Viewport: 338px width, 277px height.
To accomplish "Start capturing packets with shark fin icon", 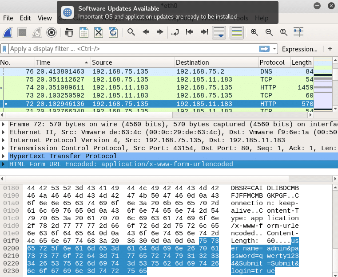I will pyautogui.click(x=8, y=32).
